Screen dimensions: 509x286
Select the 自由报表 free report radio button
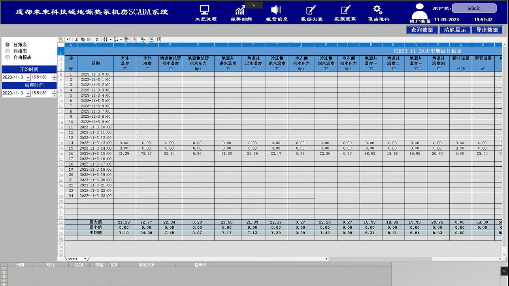coord(8,57)
